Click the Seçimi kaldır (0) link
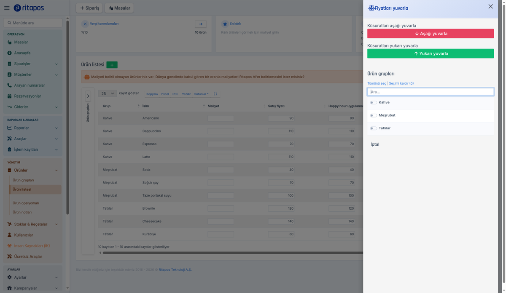This screenshot has width=506, height=293. click(401, 83)
